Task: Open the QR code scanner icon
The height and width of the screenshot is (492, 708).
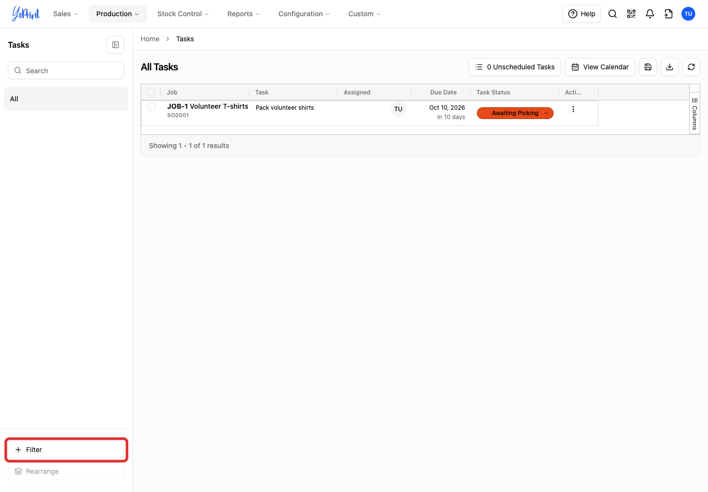Action: [631, 14]
